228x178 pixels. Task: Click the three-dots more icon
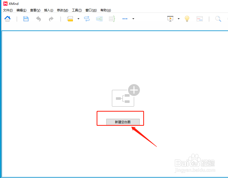click(x=125, y=19)
